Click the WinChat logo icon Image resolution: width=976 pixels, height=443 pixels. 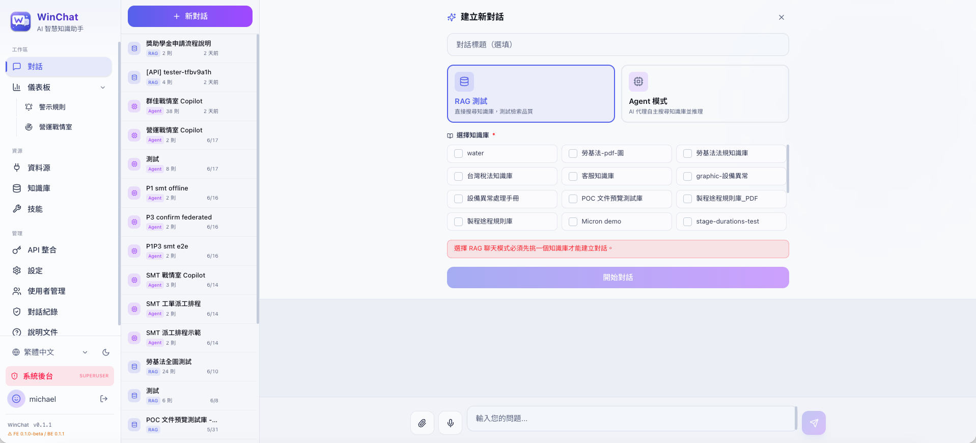click(x=20, y=21)
